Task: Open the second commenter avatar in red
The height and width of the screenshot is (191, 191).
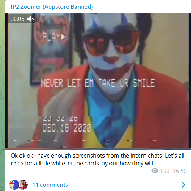Action: click(x=24, y=184)
